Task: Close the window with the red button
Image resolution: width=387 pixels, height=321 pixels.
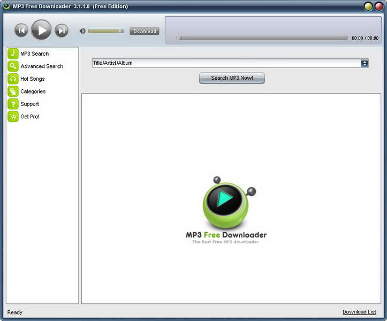Action: coord(379,6)
